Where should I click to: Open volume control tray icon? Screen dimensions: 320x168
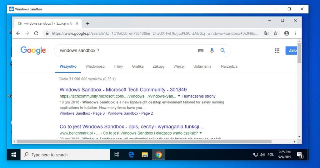click(x=262, y=155)
